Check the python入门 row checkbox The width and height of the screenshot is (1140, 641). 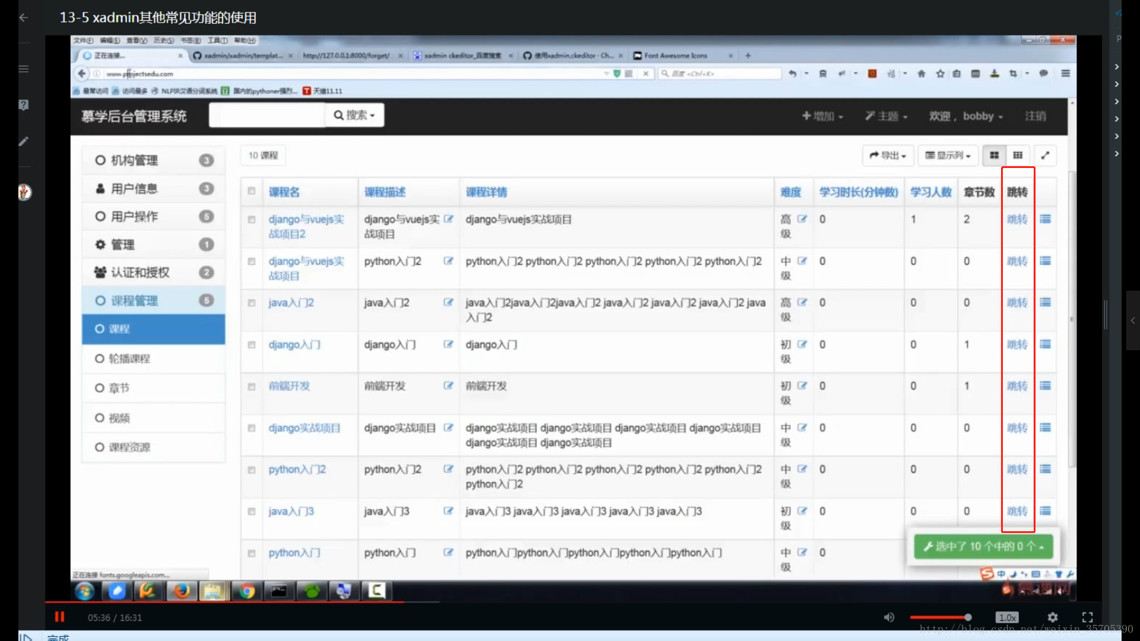click(x=252, y=553)
